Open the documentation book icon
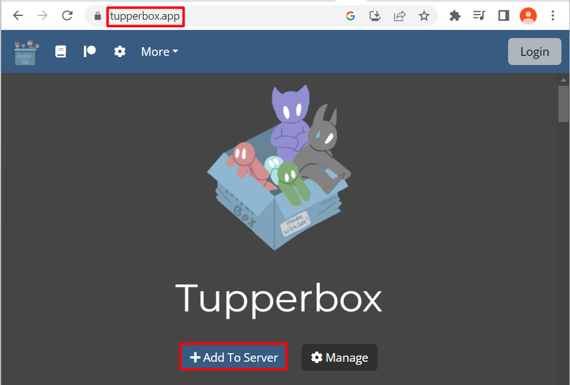Viewport: 570px width, 385px height. 61,51
